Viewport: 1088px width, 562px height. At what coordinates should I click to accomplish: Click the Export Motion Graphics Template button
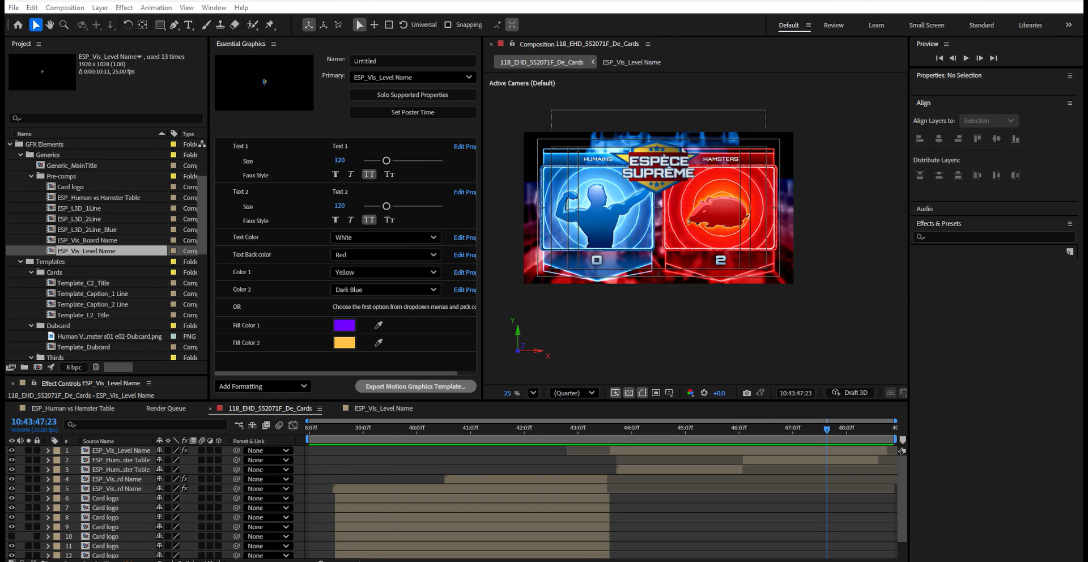point(415,386)
